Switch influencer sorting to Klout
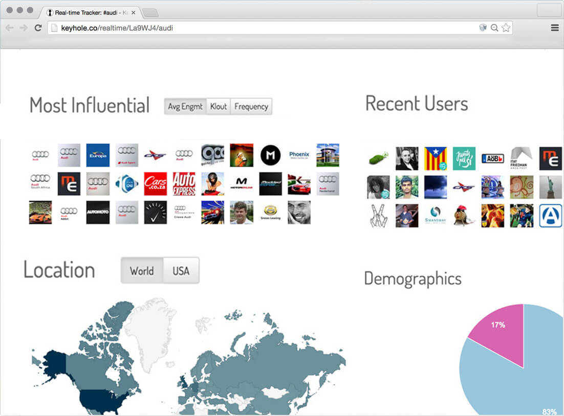564x416 pixels. click(219, 106)
